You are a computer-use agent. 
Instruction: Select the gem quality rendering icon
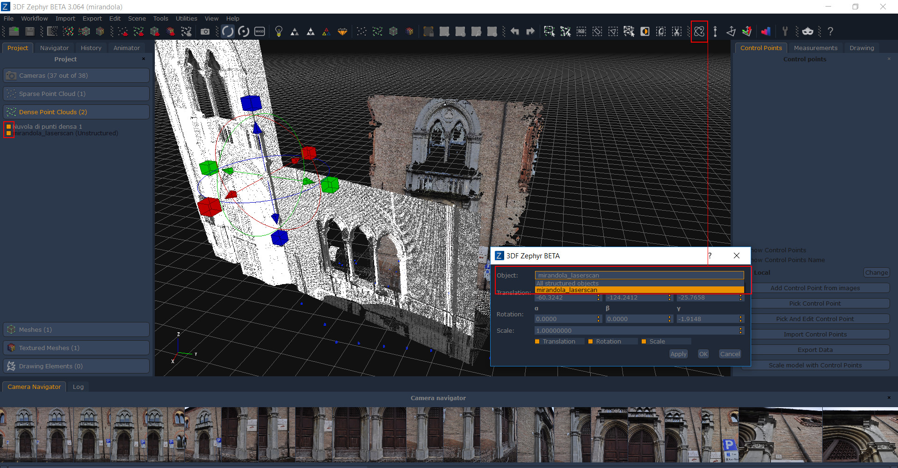[x=343, y=31]
